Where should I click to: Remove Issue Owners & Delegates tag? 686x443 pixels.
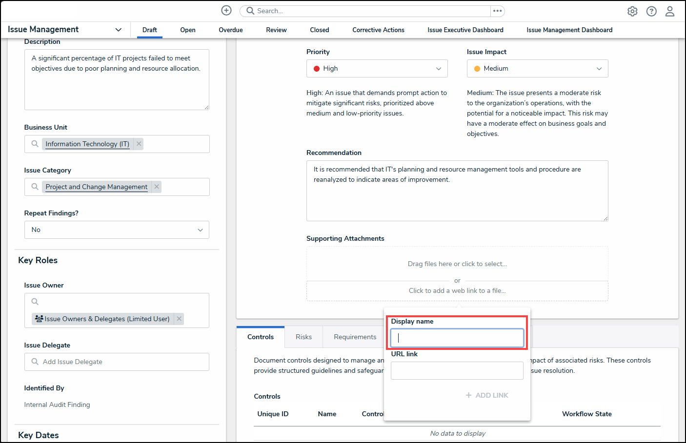179,319
